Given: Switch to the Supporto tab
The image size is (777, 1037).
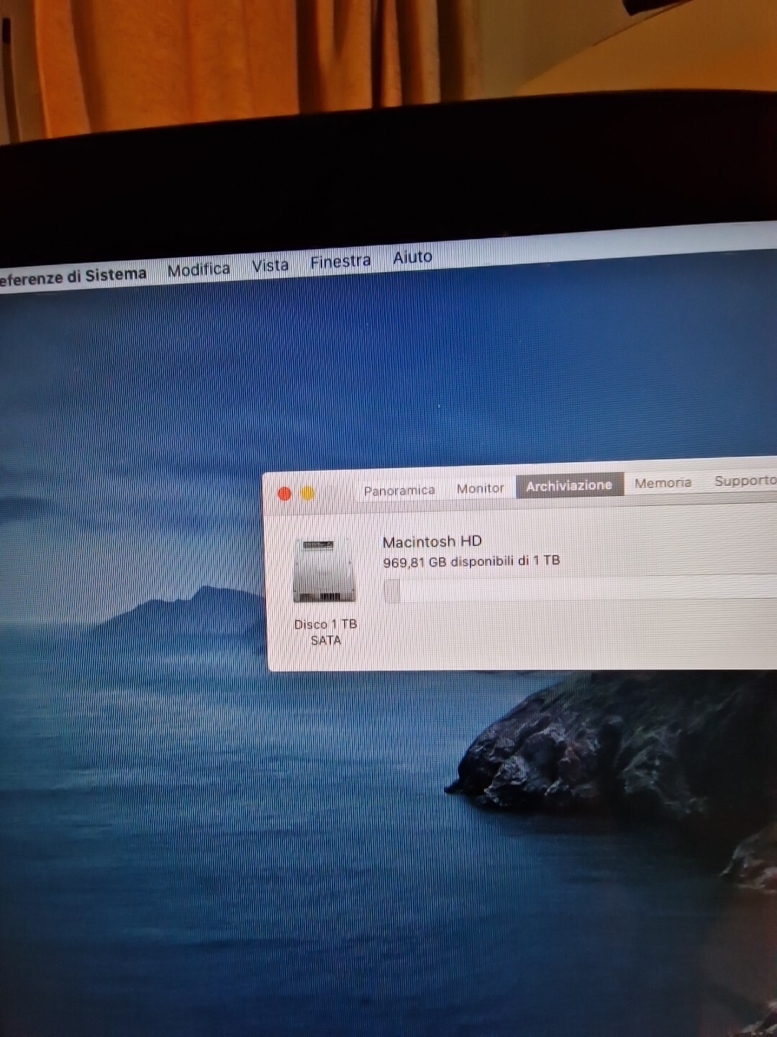Looking at the screenshot, I should pos(745,481).
